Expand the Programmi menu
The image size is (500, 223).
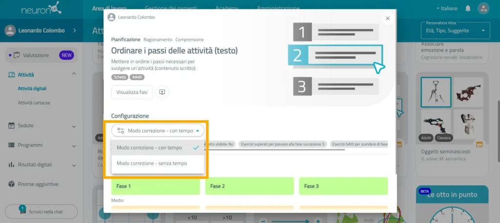tap(74, 146)
